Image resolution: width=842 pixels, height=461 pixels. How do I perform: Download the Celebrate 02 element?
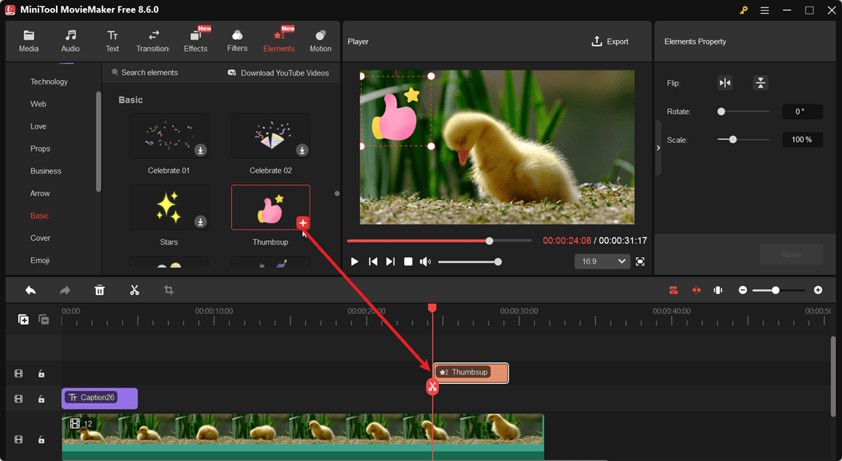pyautogui.click(x=301, y=150)
